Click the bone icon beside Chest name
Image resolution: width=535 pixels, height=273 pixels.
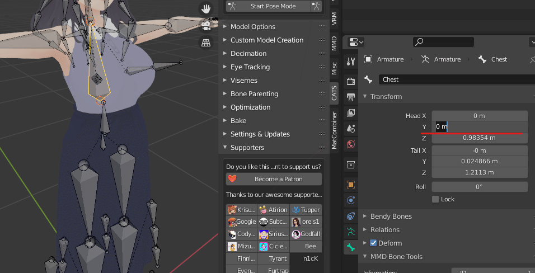pyautogui.click(x=368, y=79)
